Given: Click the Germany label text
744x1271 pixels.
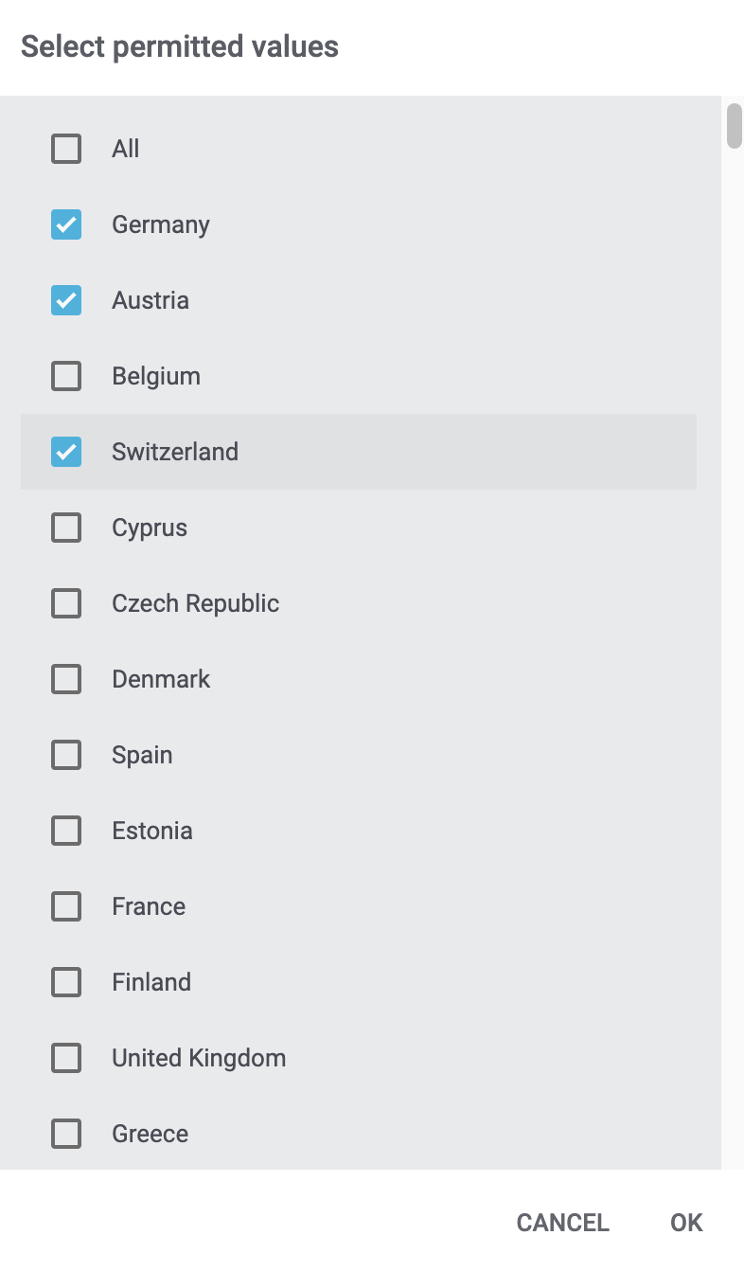Looking at the screenshot, I should click(x=161, y=224).
